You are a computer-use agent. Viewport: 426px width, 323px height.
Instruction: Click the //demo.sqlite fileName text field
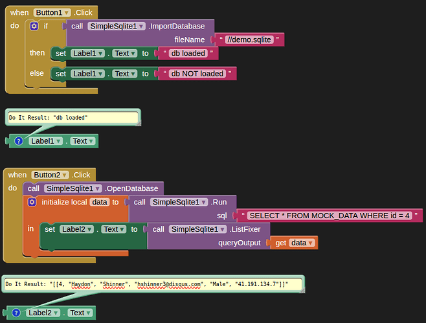click(252, 39)
